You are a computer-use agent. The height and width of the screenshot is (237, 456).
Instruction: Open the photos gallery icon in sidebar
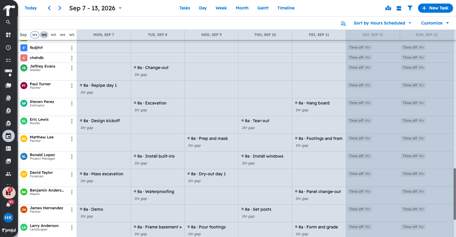8,161
